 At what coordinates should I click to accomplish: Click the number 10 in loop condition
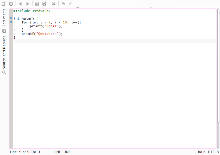(65, 23)
